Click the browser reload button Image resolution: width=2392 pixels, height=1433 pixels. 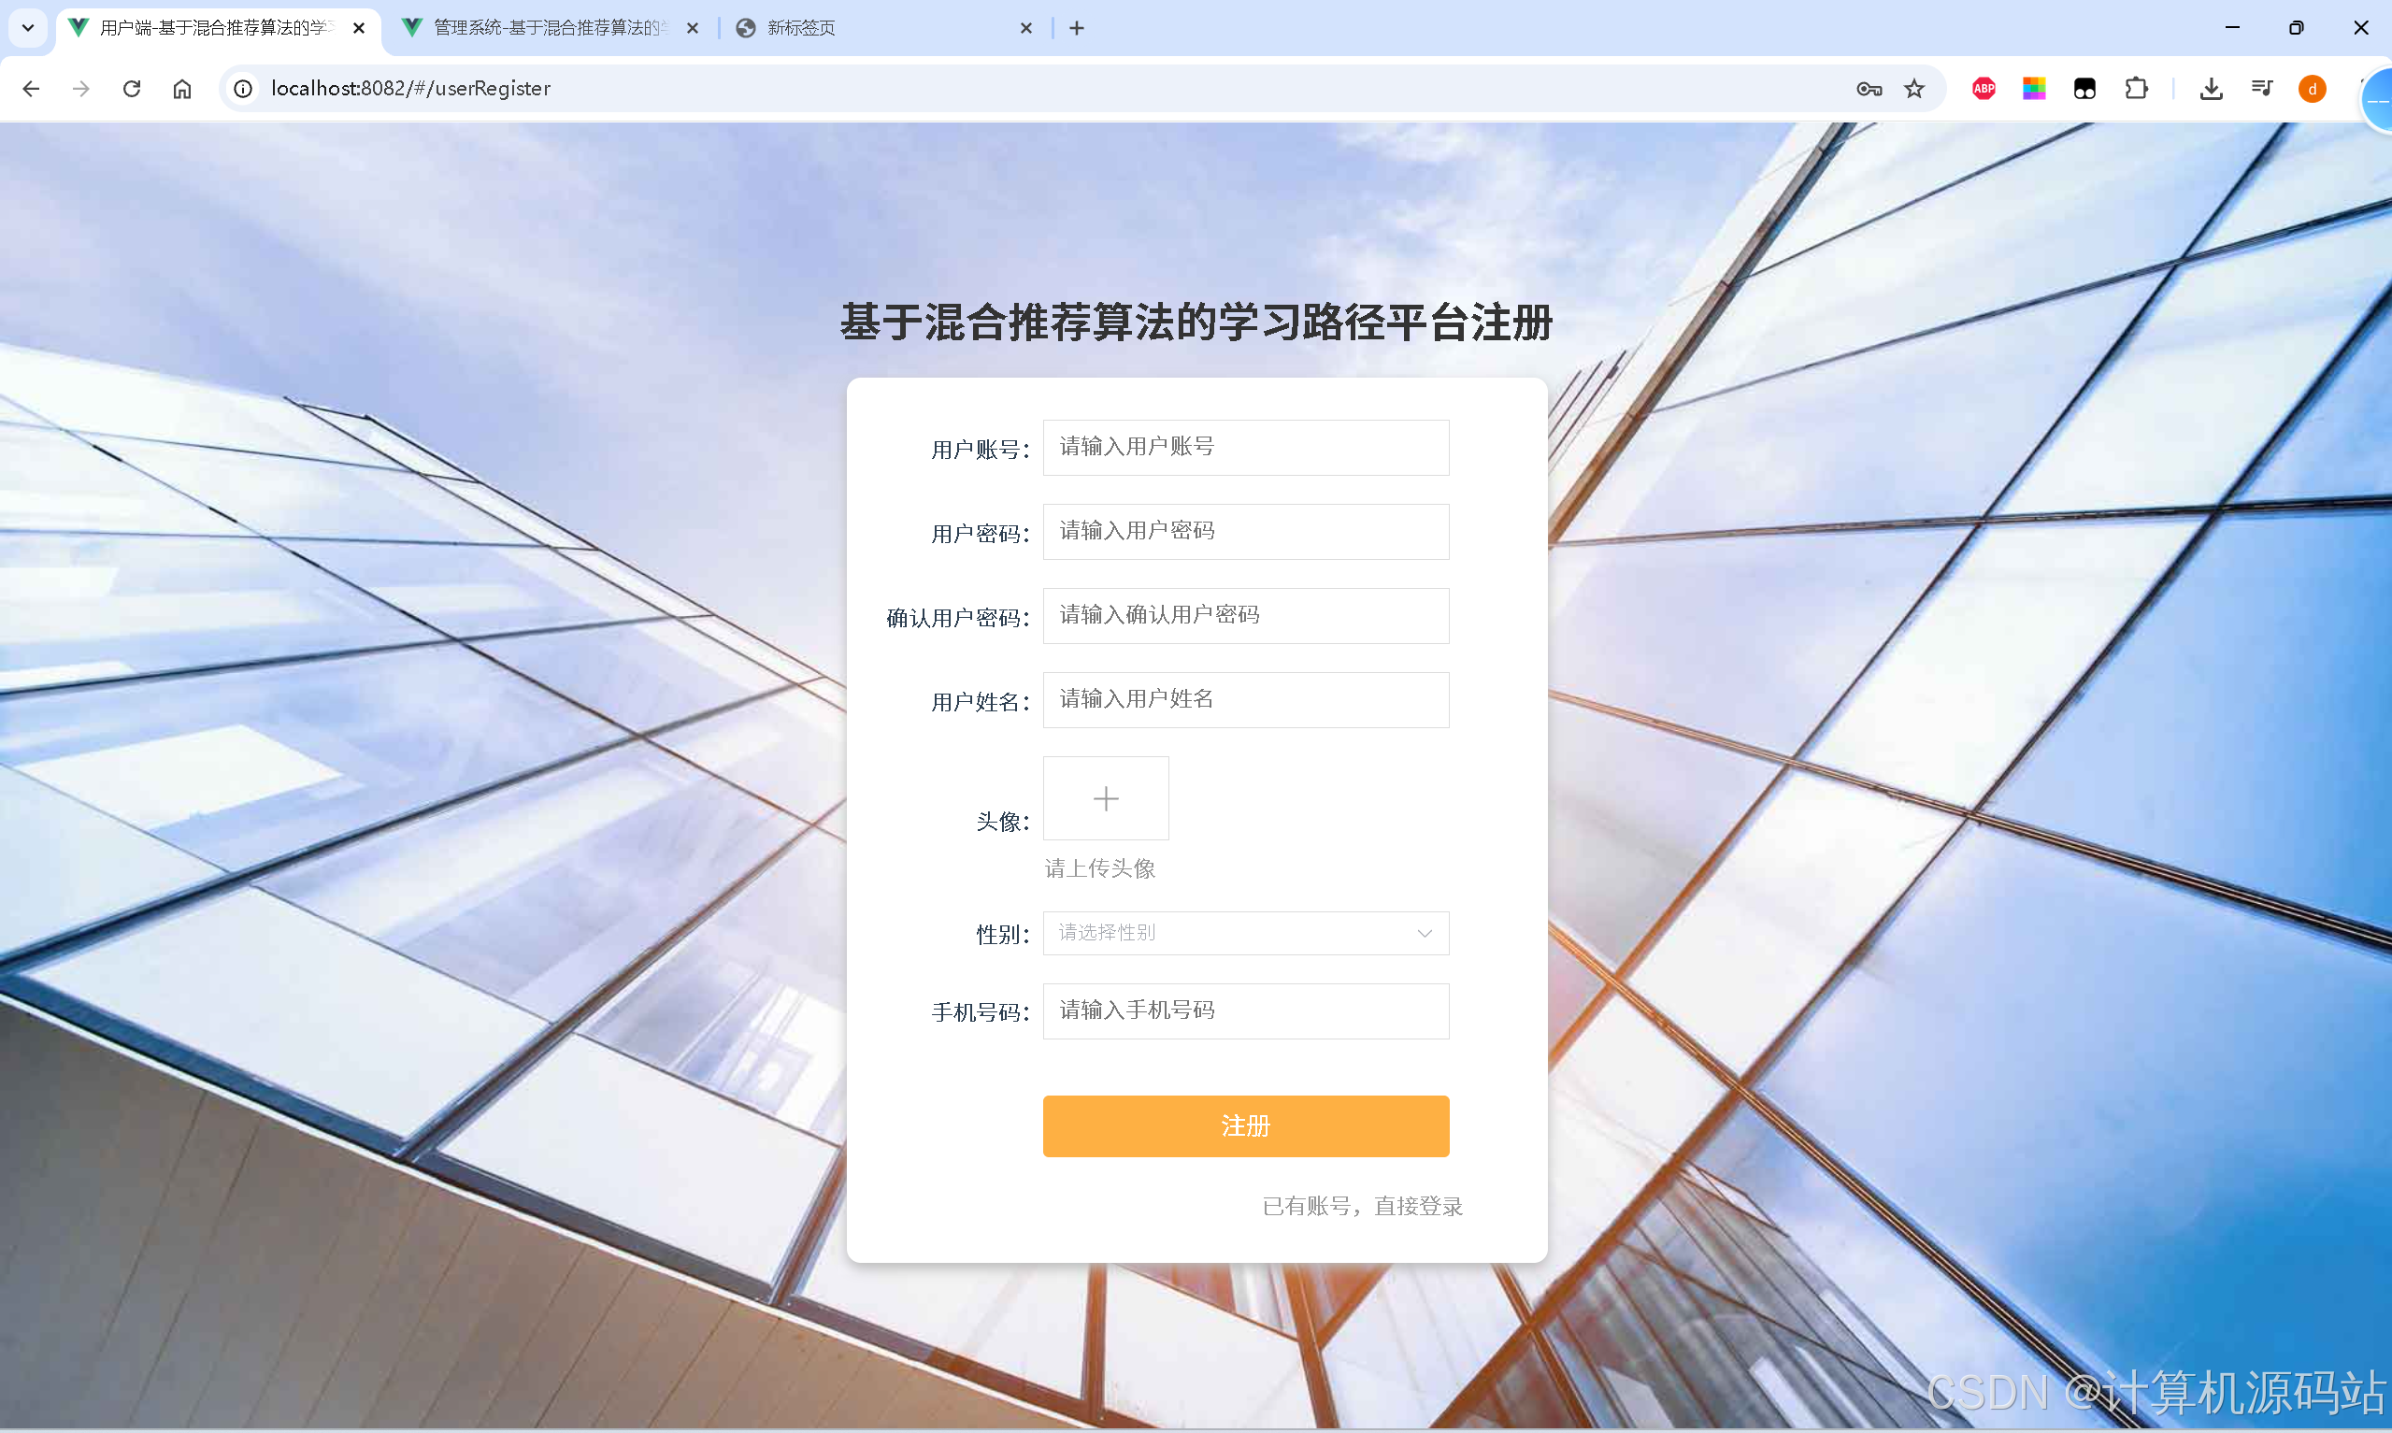[x=132, y=88]
